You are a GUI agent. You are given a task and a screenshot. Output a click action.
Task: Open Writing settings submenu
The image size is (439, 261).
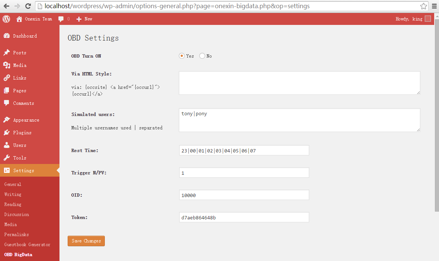pos(13,194)
